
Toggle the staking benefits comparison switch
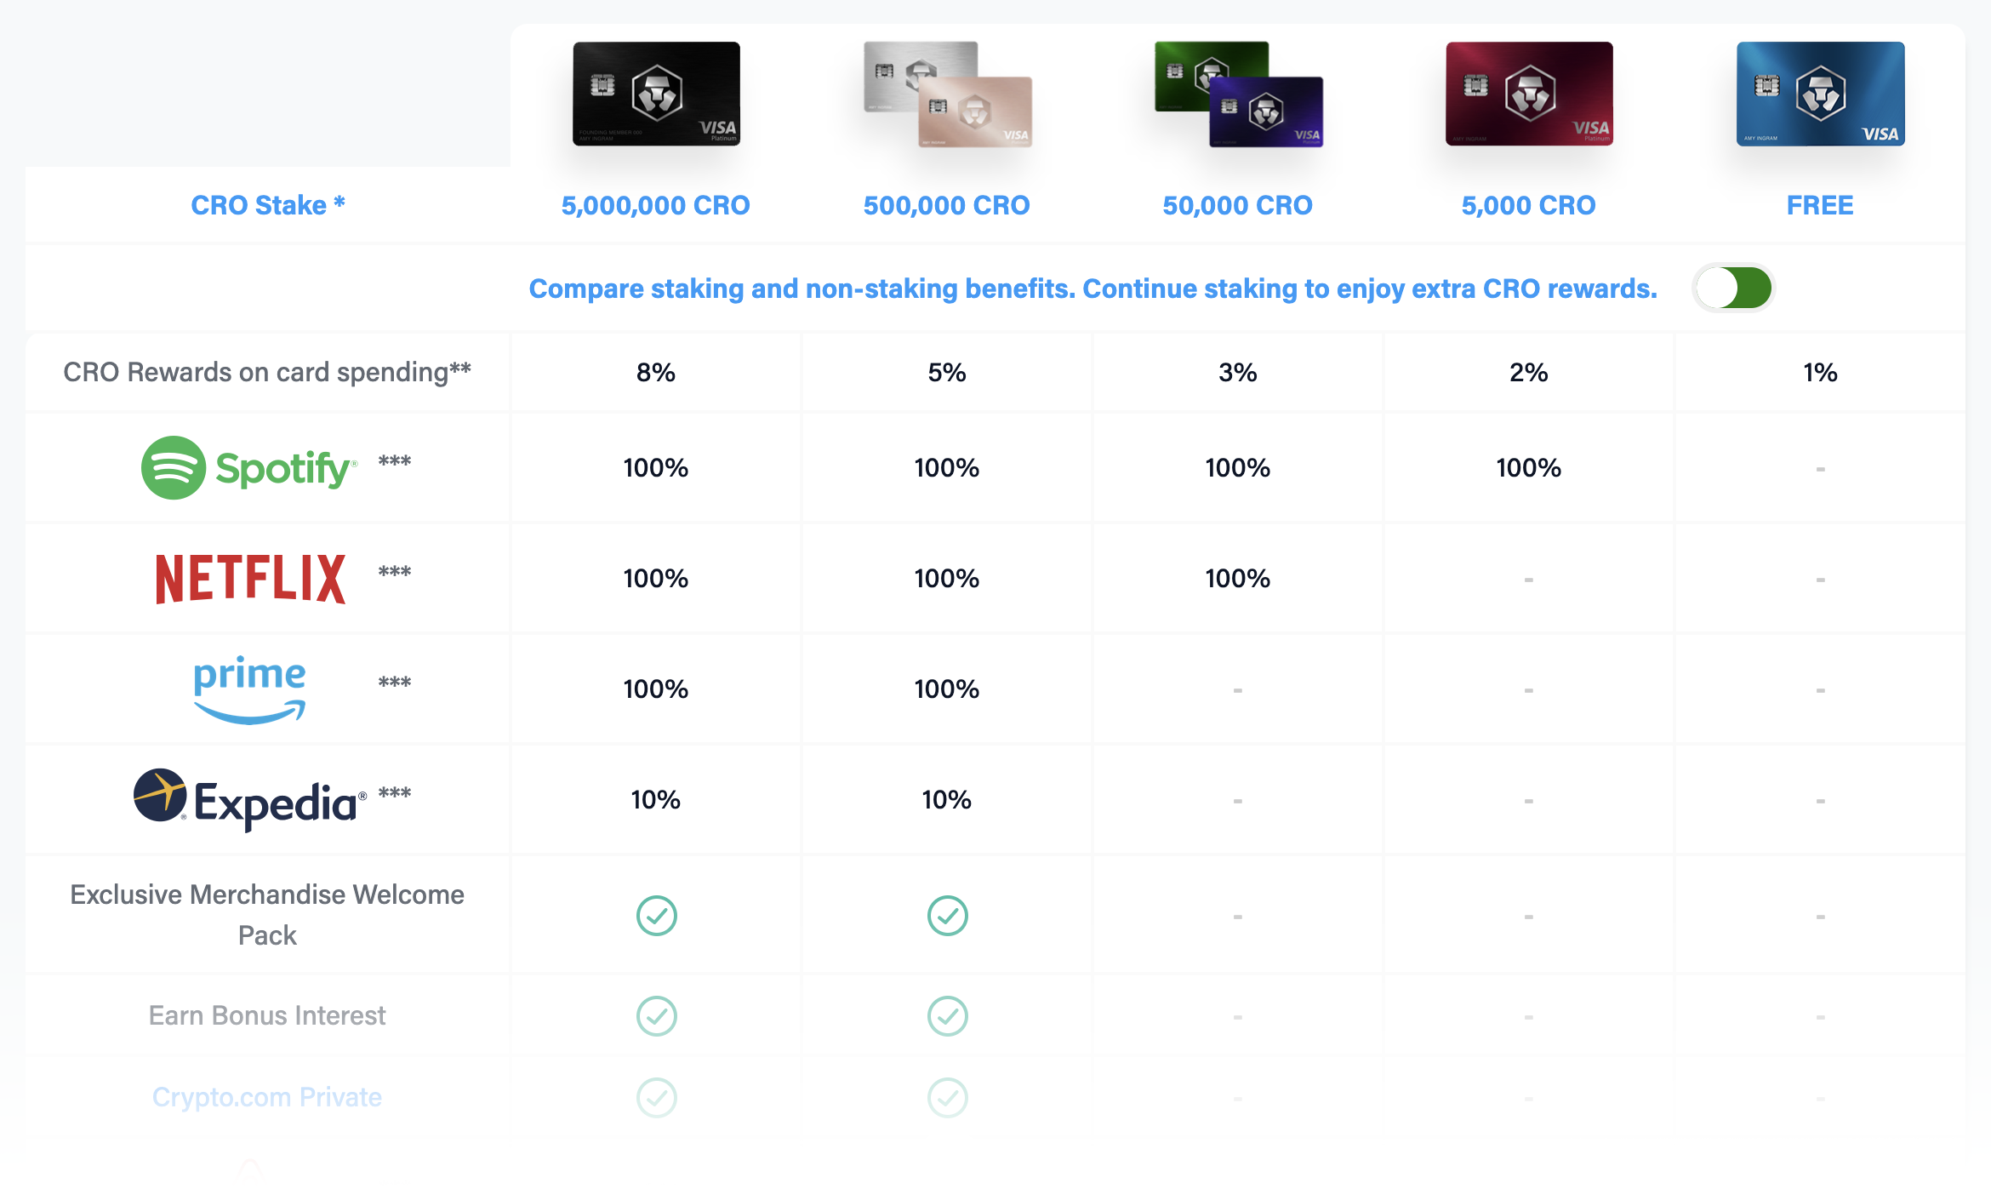[1734, 288]
